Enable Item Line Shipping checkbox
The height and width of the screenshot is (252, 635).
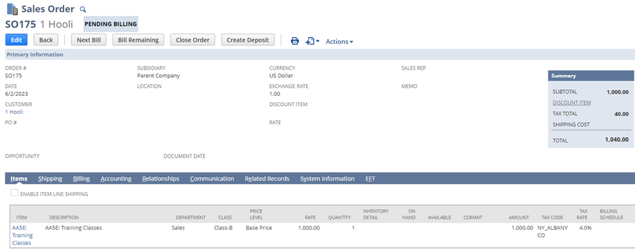coord(14,193)
